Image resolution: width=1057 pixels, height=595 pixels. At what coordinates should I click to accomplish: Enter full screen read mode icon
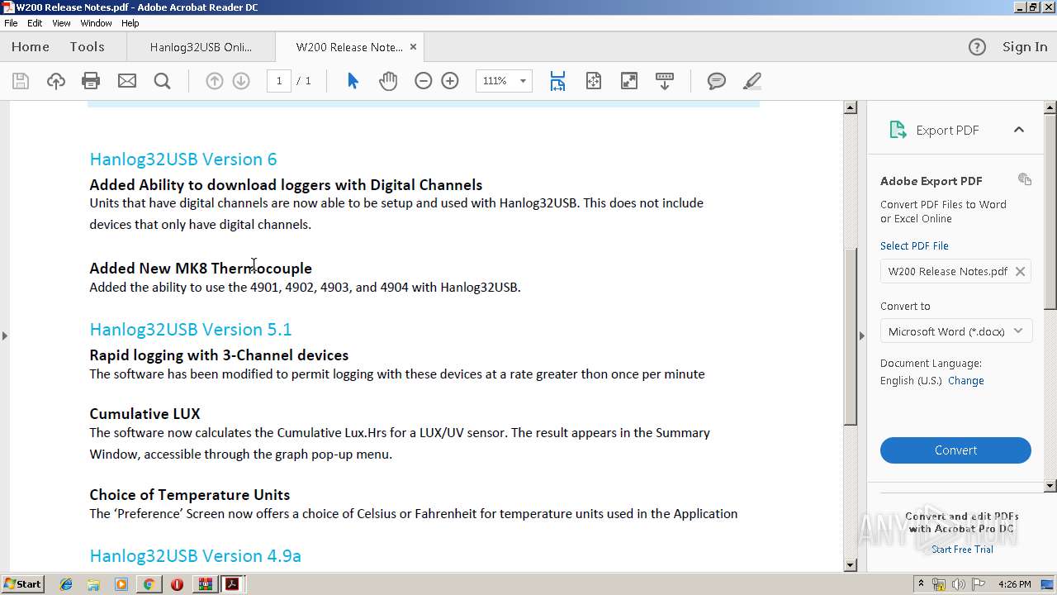629,81
